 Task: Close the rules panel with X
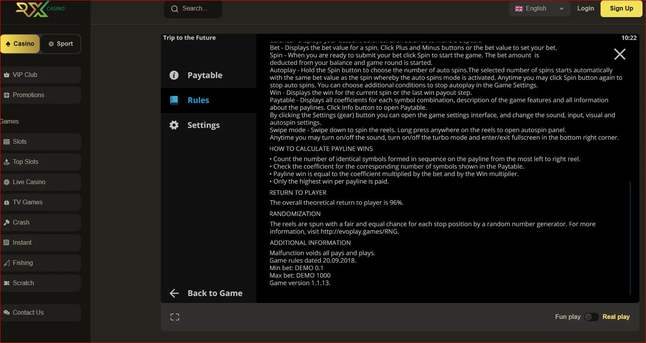(x=620, y=54)
